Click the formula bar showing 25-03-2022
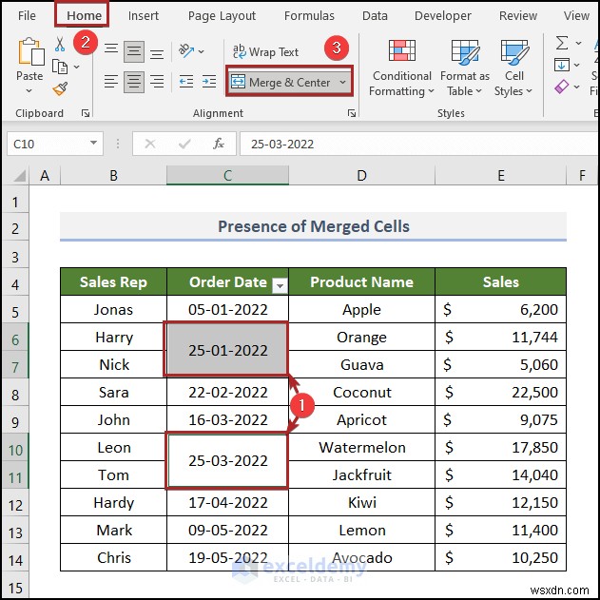 tap(419, 144)
